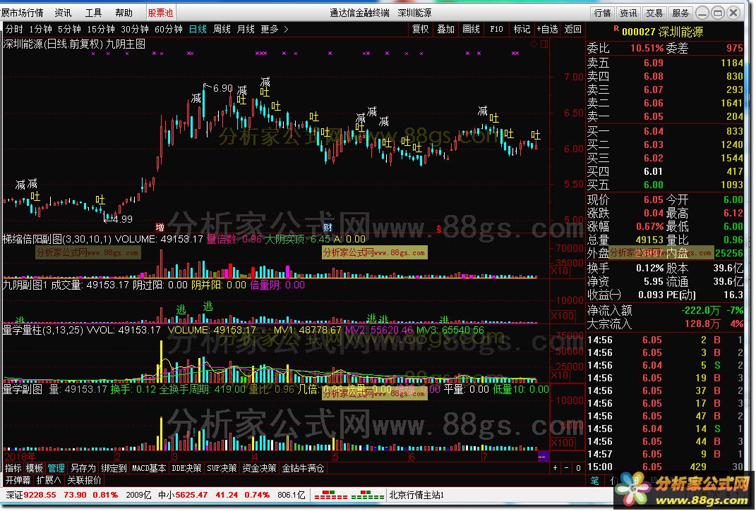Click the 净流入额 -222.0万 row

point(665,311)
